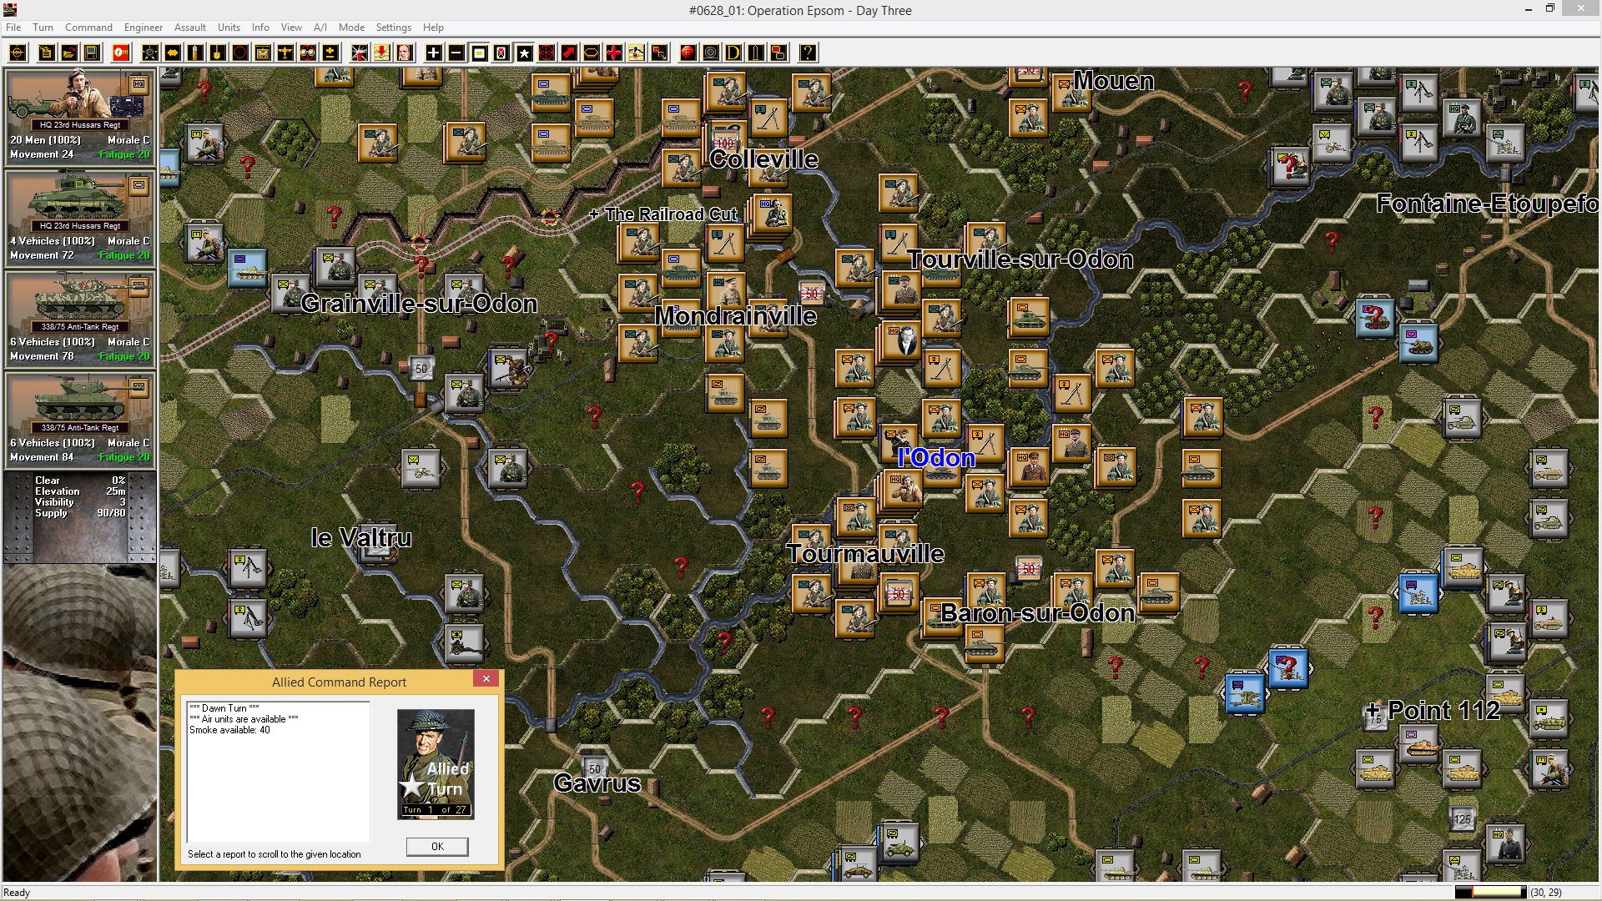Click the open folder toolbar icon
Image resolution: width=1602 pixels, height=901 pixels.
(x=69, y=53)
